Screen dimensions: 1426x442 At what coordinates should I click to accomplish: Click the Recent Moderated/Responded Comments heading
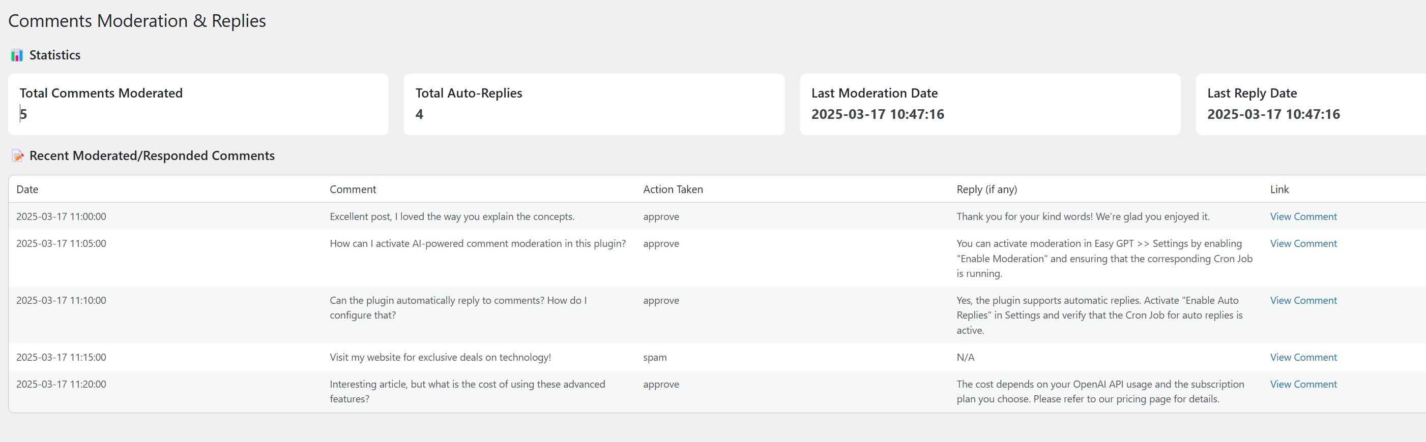152,156
